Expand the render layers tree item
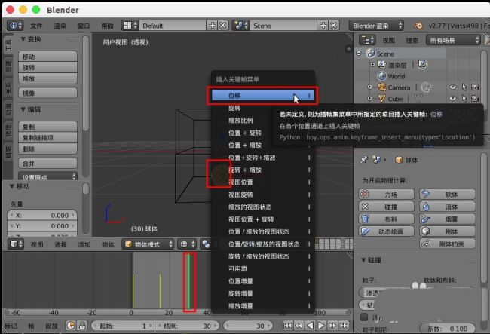Image resolution: width=490 pixels, height=334 pixels. coord(372,65)
